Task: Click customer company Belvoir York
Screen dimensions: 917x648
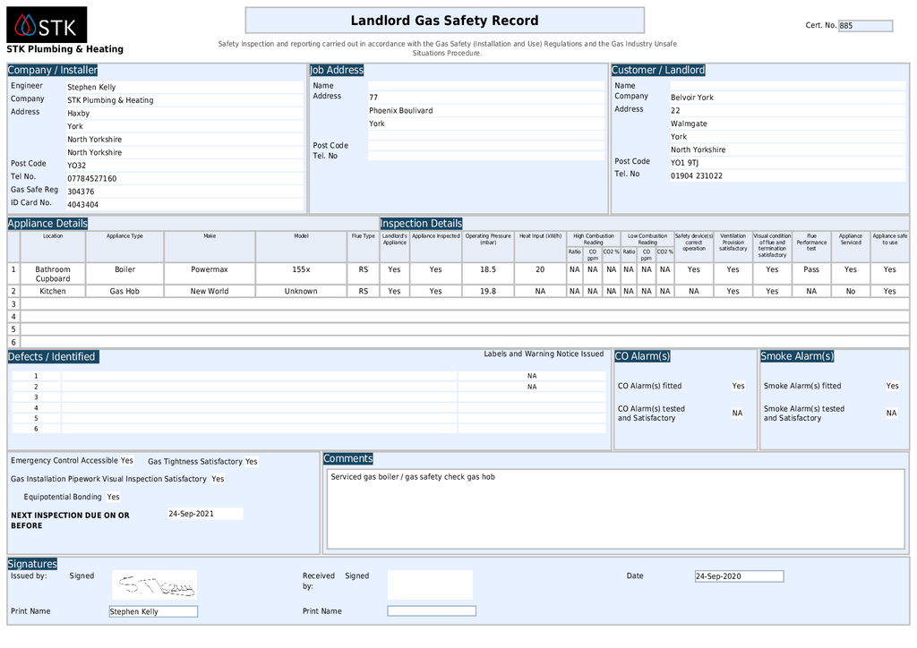Action: tap(692, 98)
